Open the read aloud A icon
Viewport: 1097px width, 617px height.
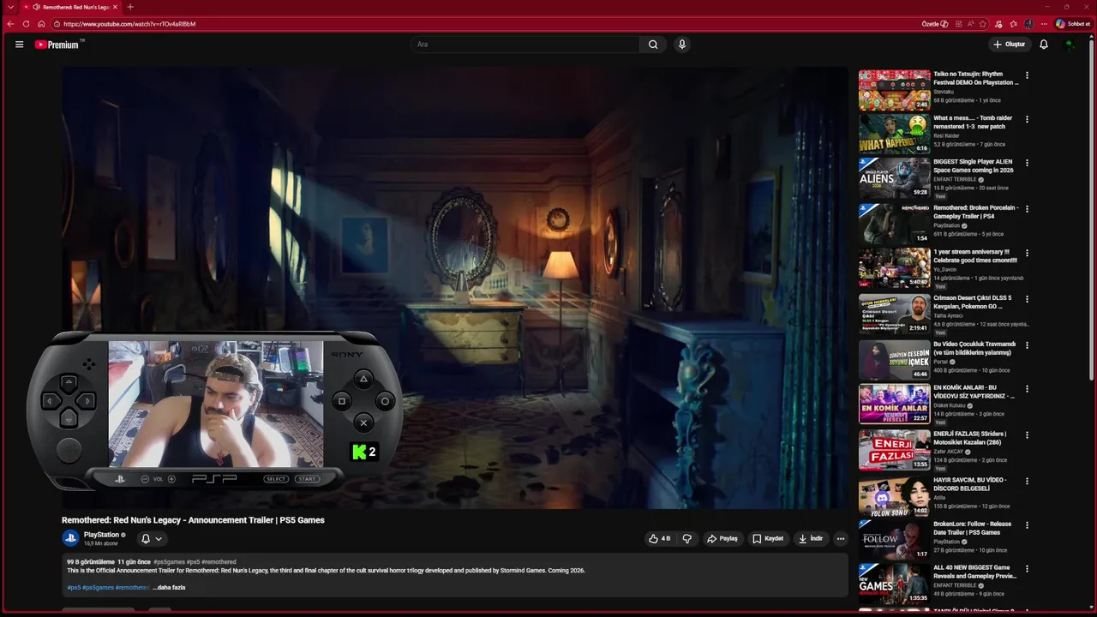971,24
